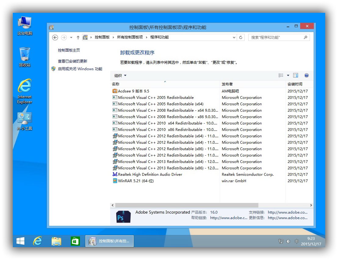The image size is (338, 260).
Task: Click the right scroll arrow of the list
Action: pos(311,205)
